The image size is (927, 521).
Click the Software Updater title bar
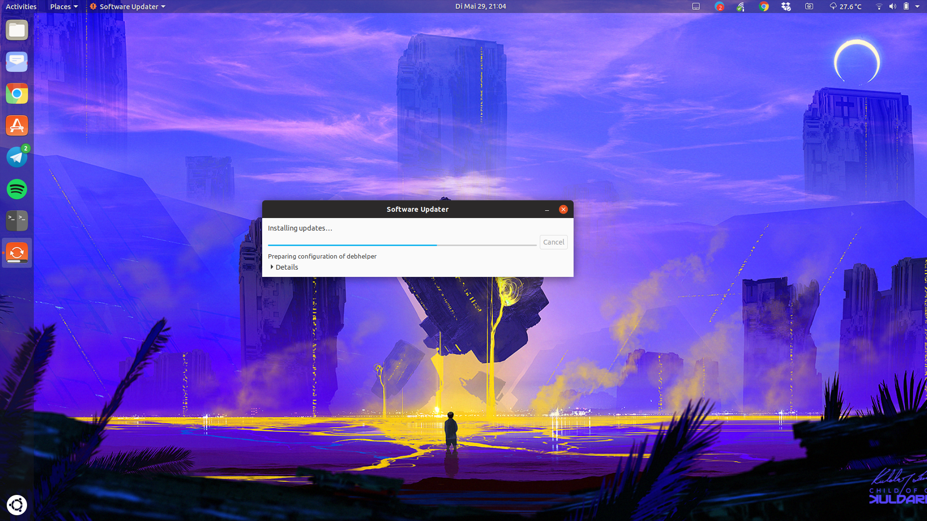(x=418, y=209)
